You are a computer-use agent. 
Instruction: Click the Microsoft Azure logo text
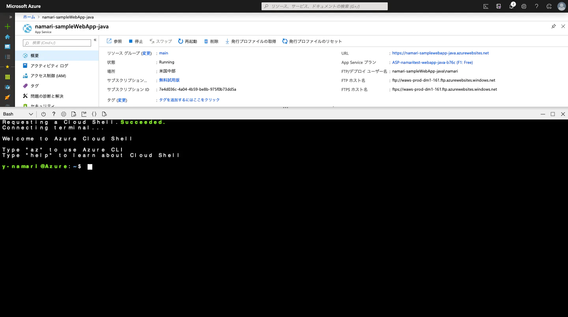click(23, 6)
